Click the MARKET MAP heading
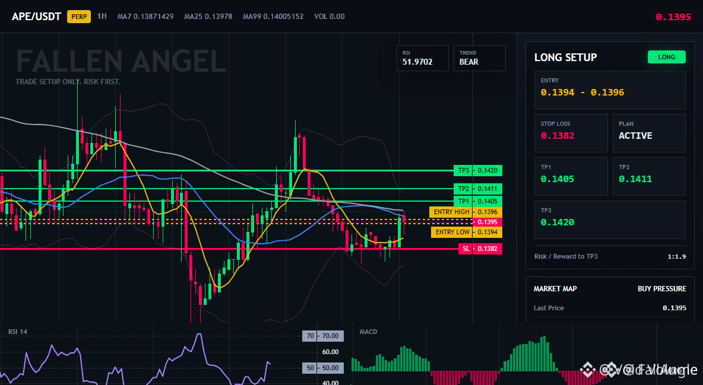 click(555, 289)
